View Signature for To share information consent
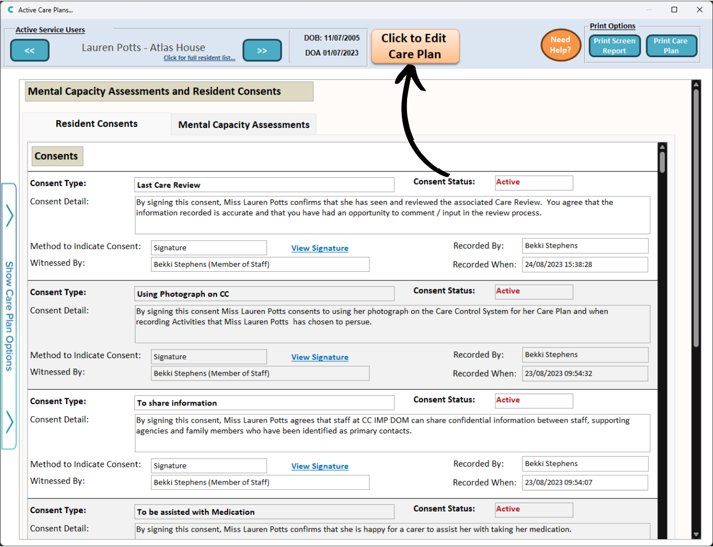This screenshot has width=713, height=547. [x=320, y=466]
